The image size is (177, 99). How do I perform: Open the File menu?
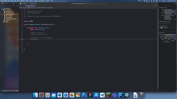click(9, 1)
